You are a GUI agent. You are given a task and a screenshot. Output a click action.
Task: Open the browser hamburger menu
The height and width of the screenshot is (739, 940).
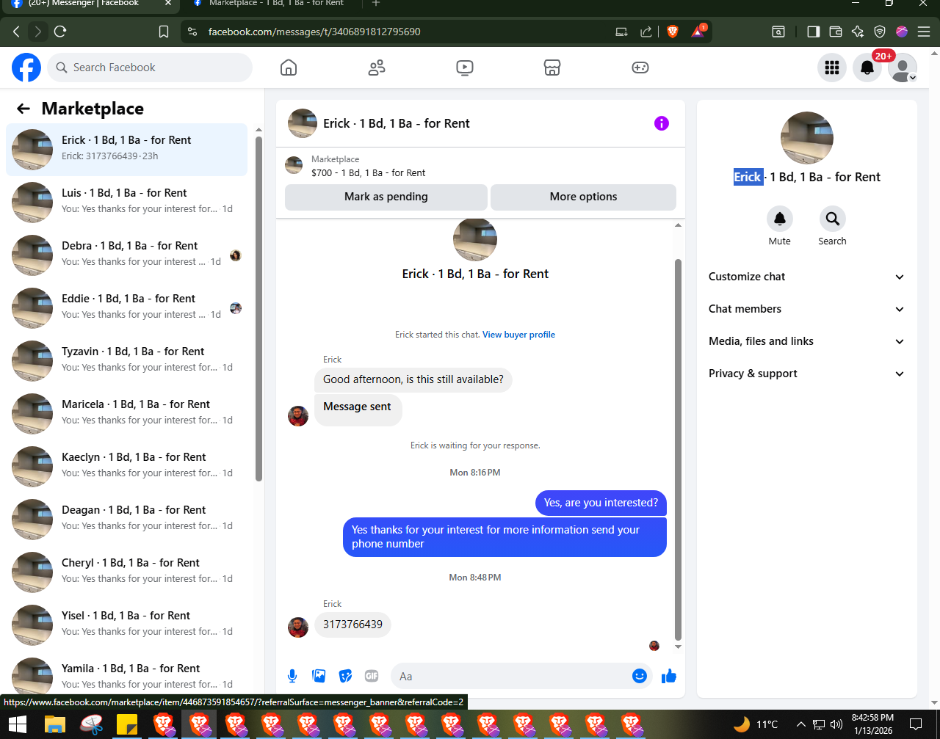[x=924, y=32]
